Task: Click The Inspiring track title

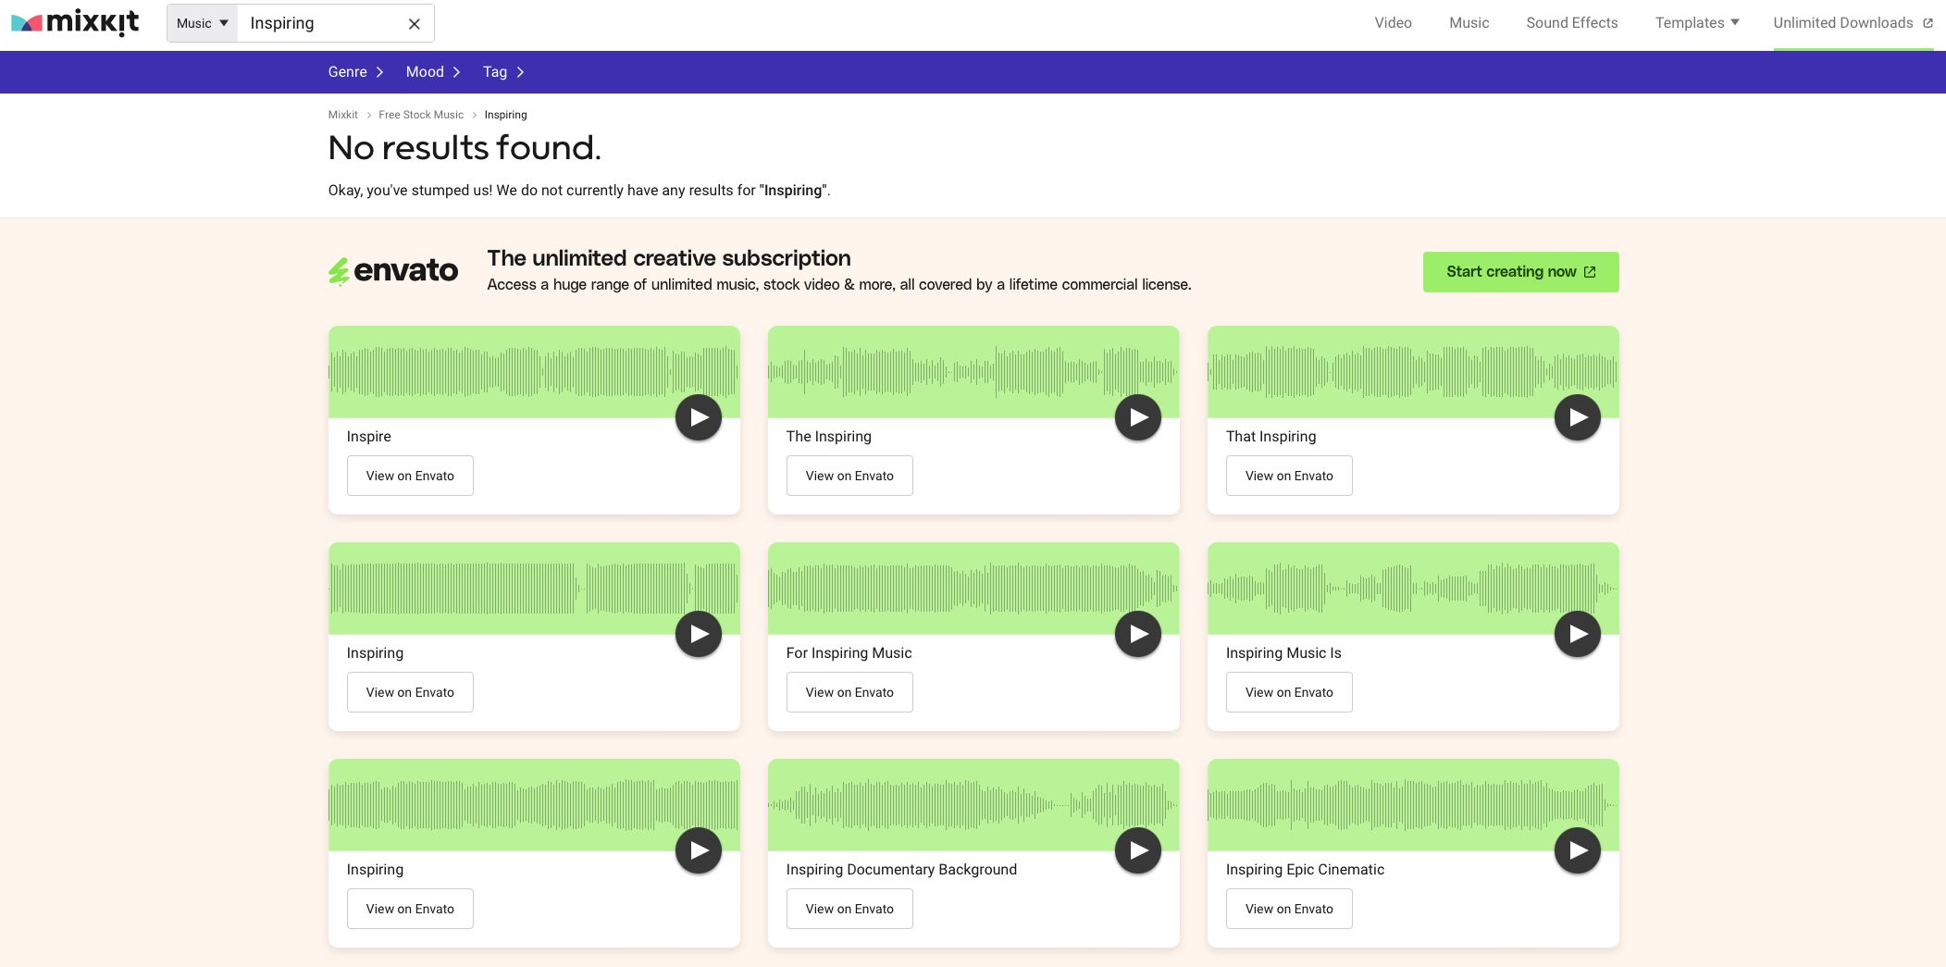Action: (829, 437)
